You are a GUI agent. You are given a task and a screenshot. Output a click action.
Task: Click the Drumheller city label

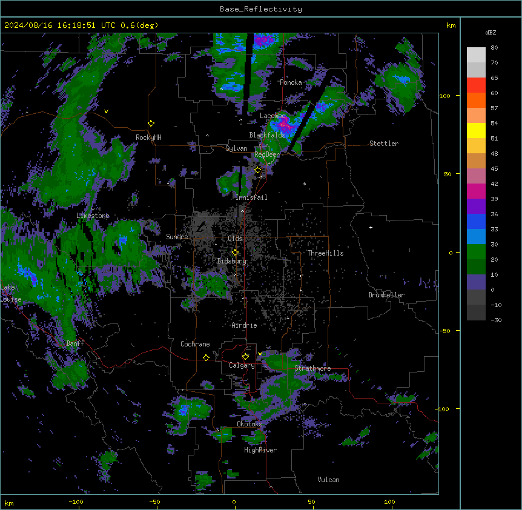point(386,295)
